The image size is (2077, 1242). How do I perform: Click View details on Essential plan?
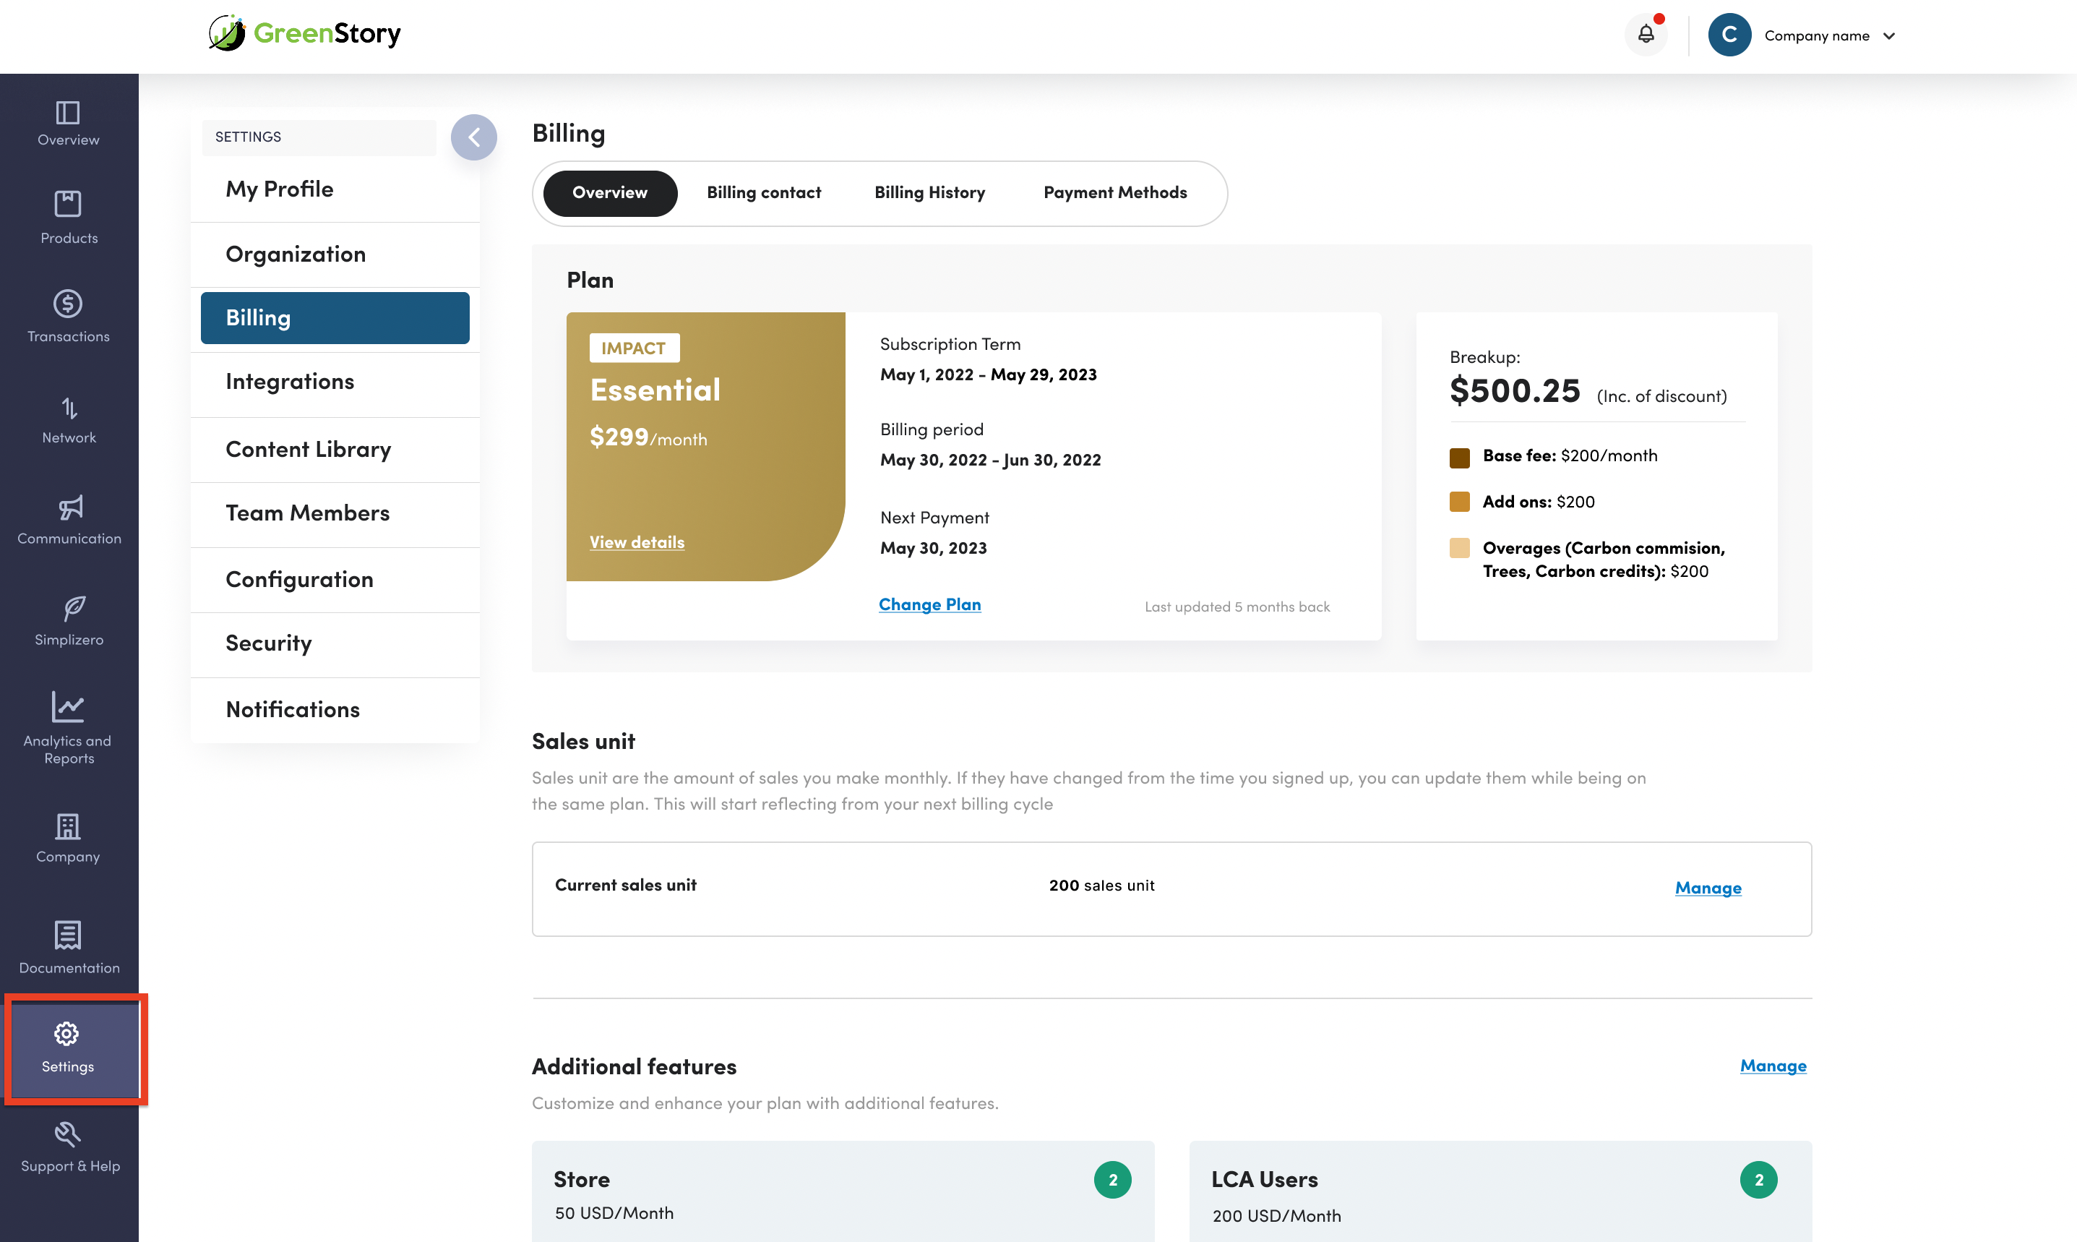[x=637, y=542]
